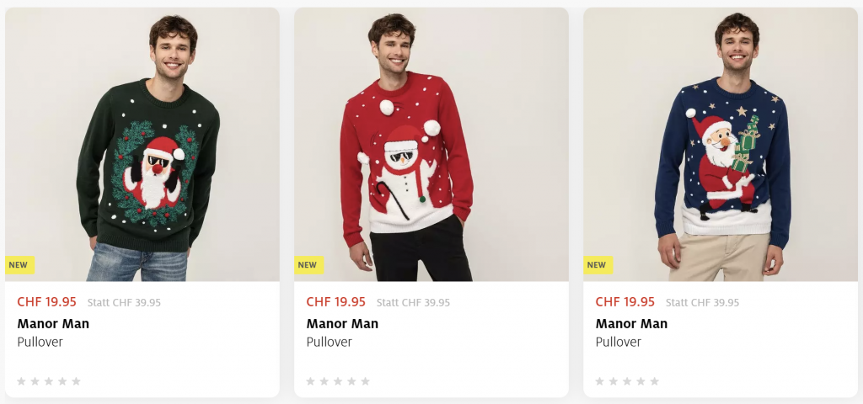
Task: Click first rating star under navy sweater
Action: coord(599,381)
